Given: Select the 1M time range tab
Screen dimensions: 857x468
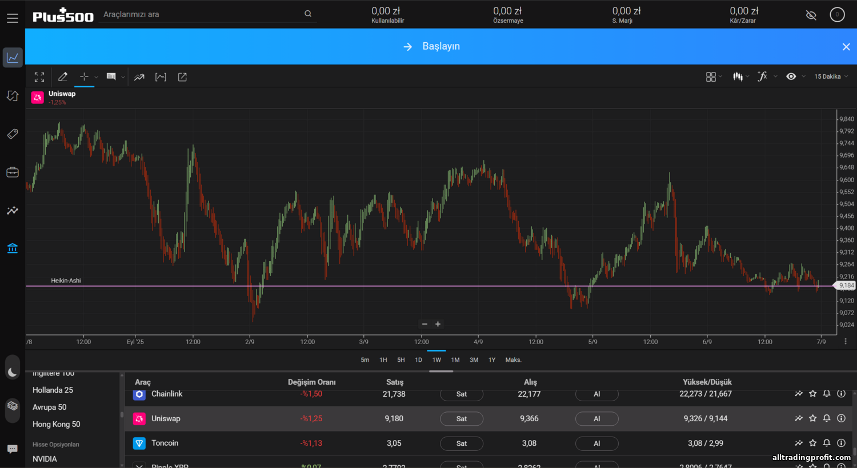Looking at the screenshot, I should 455,360.
